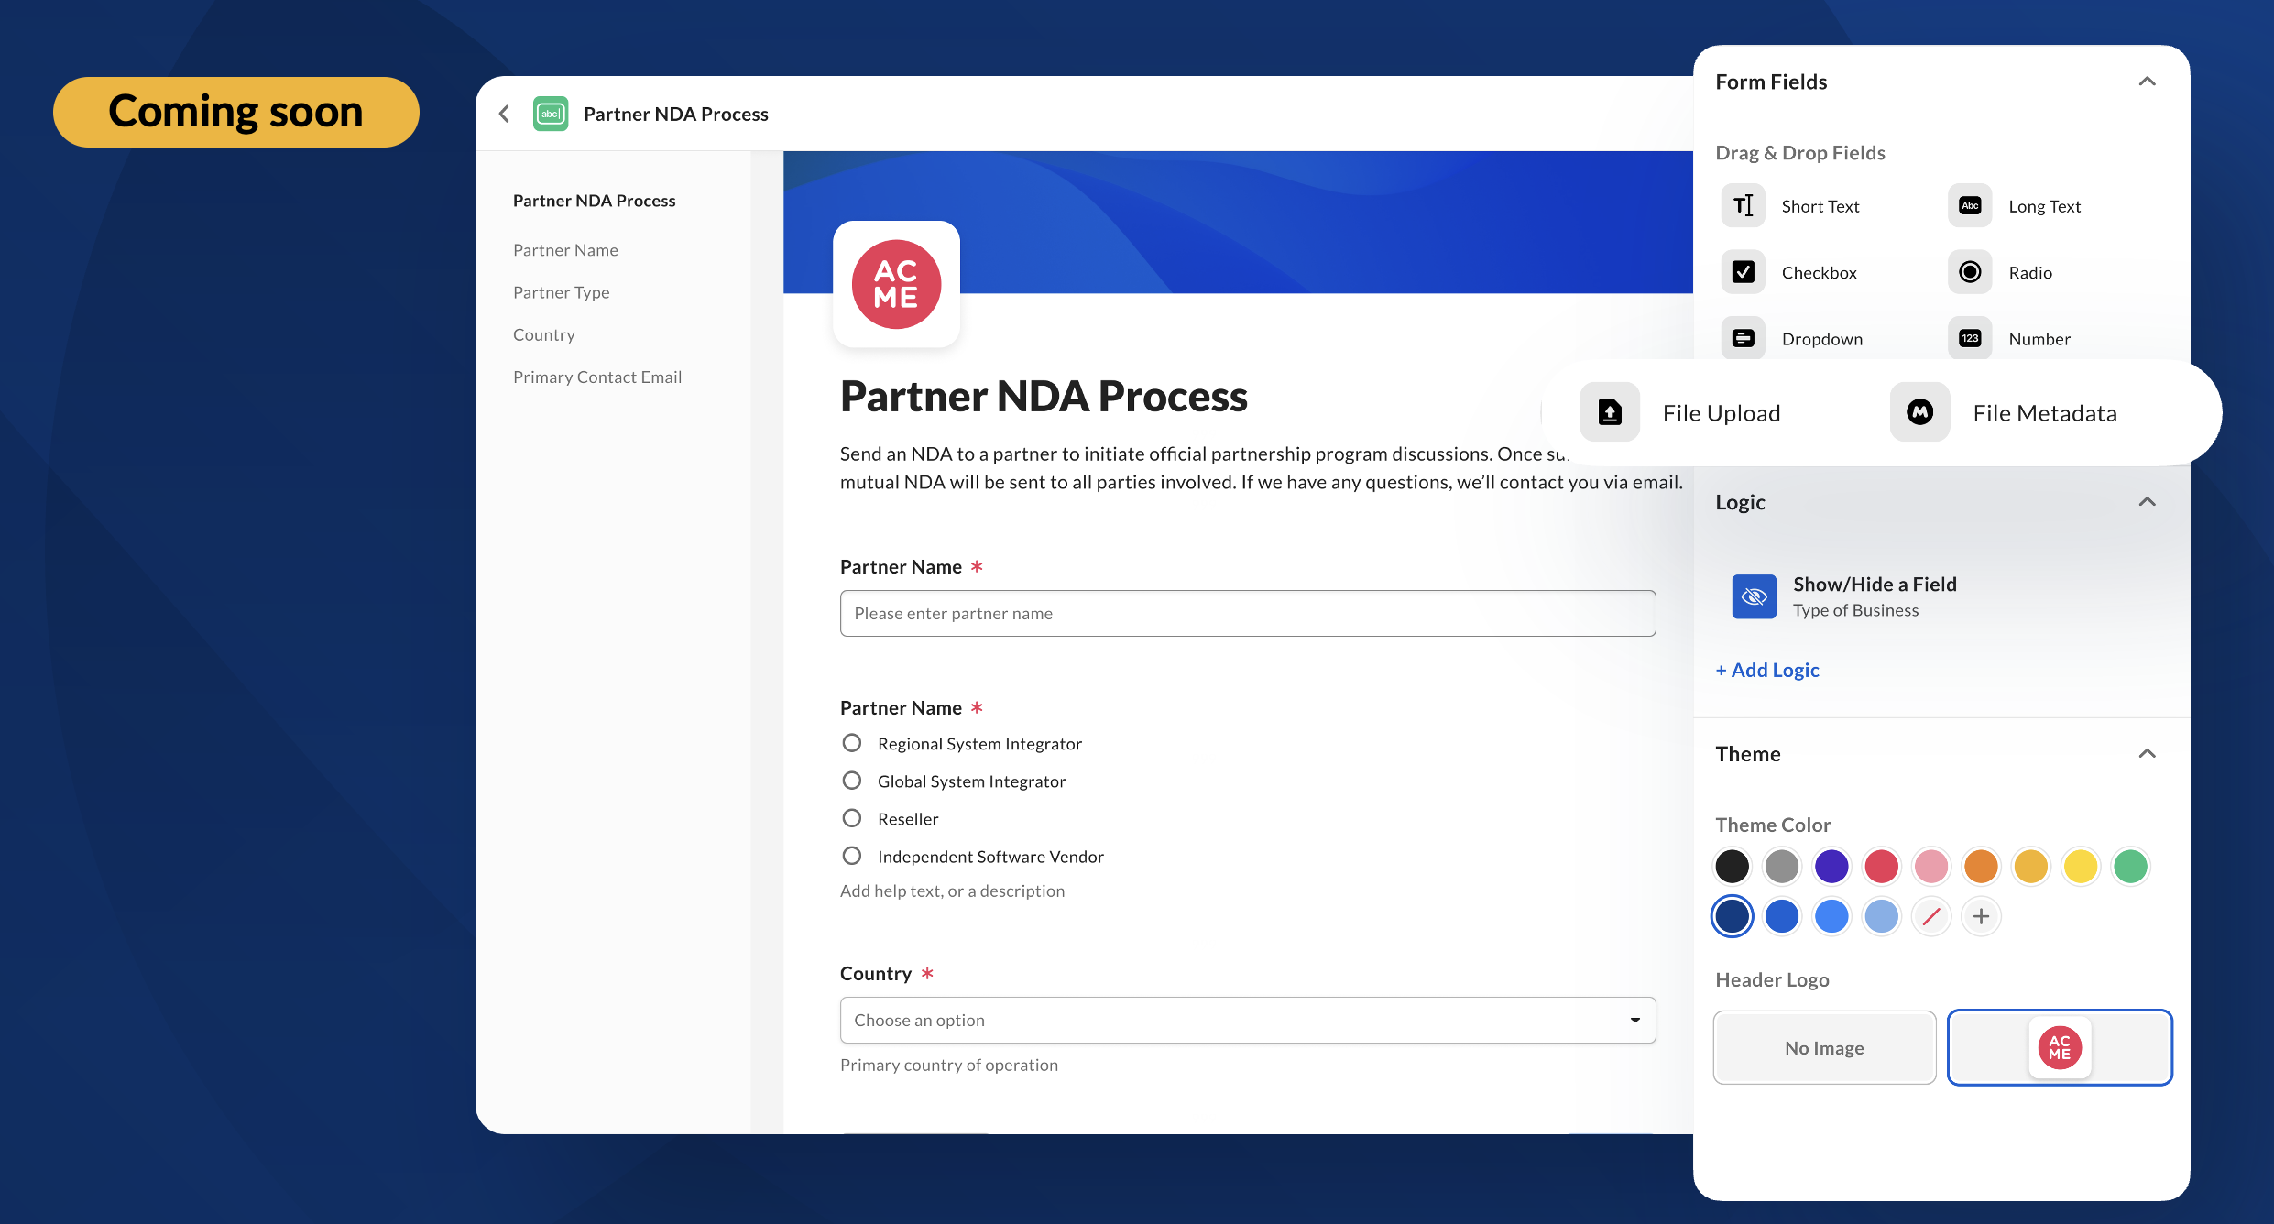Screen dimensions: 2274x1224
Task: Select the Long Text field icon
Action: coord(1970,206)
